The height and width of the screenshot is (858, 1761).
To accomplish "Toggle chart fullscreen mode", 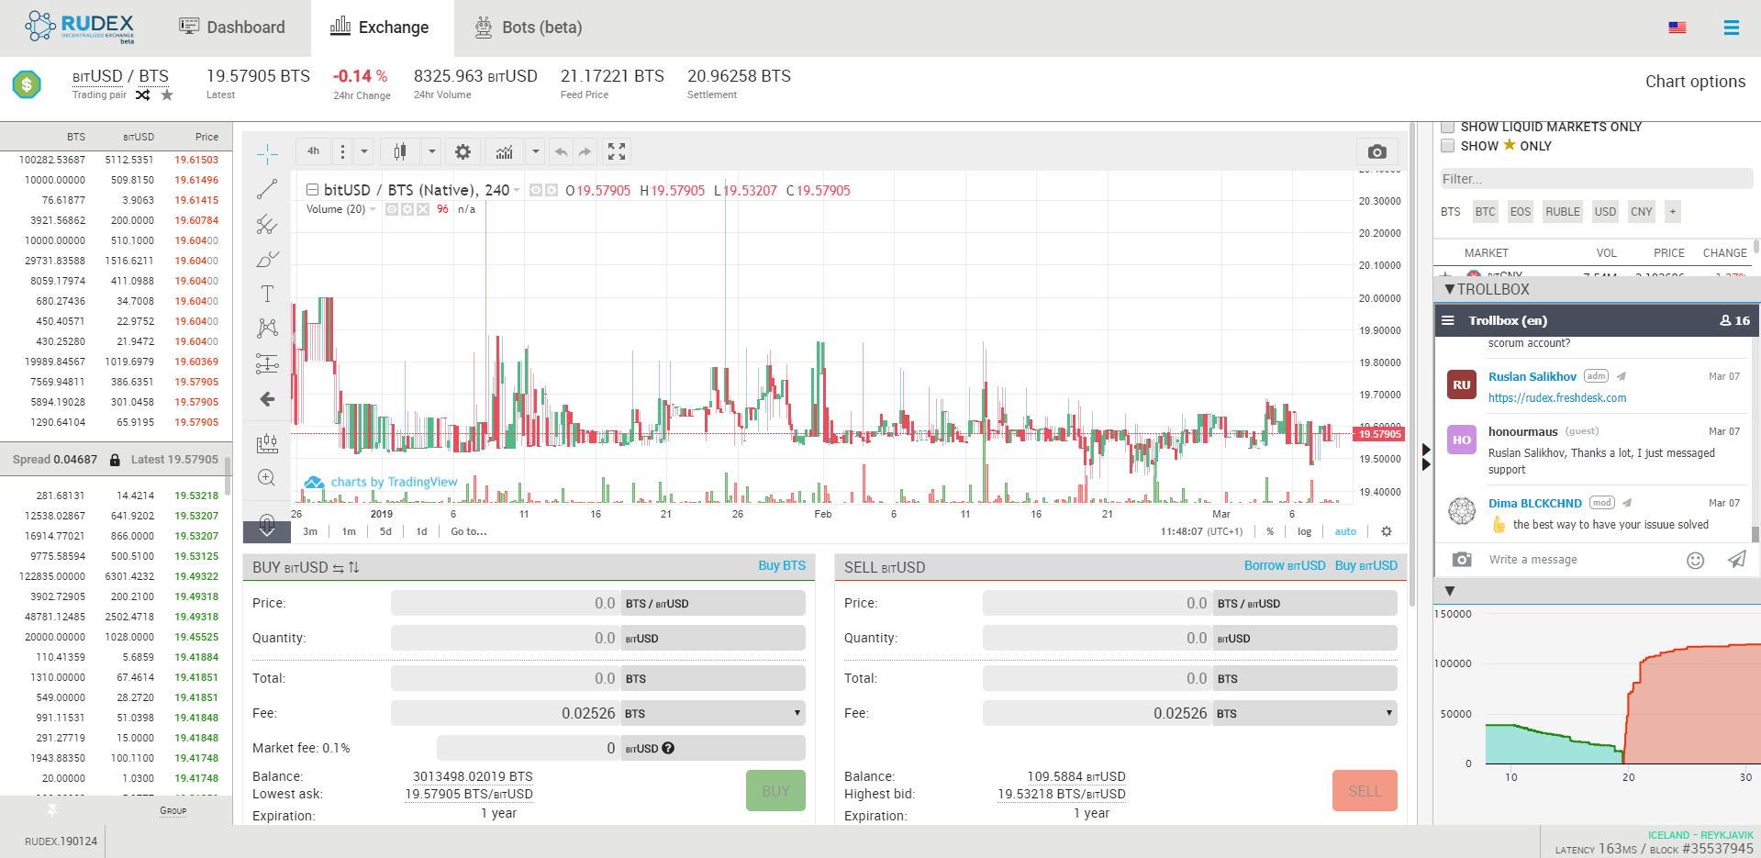I will (617, 151).
